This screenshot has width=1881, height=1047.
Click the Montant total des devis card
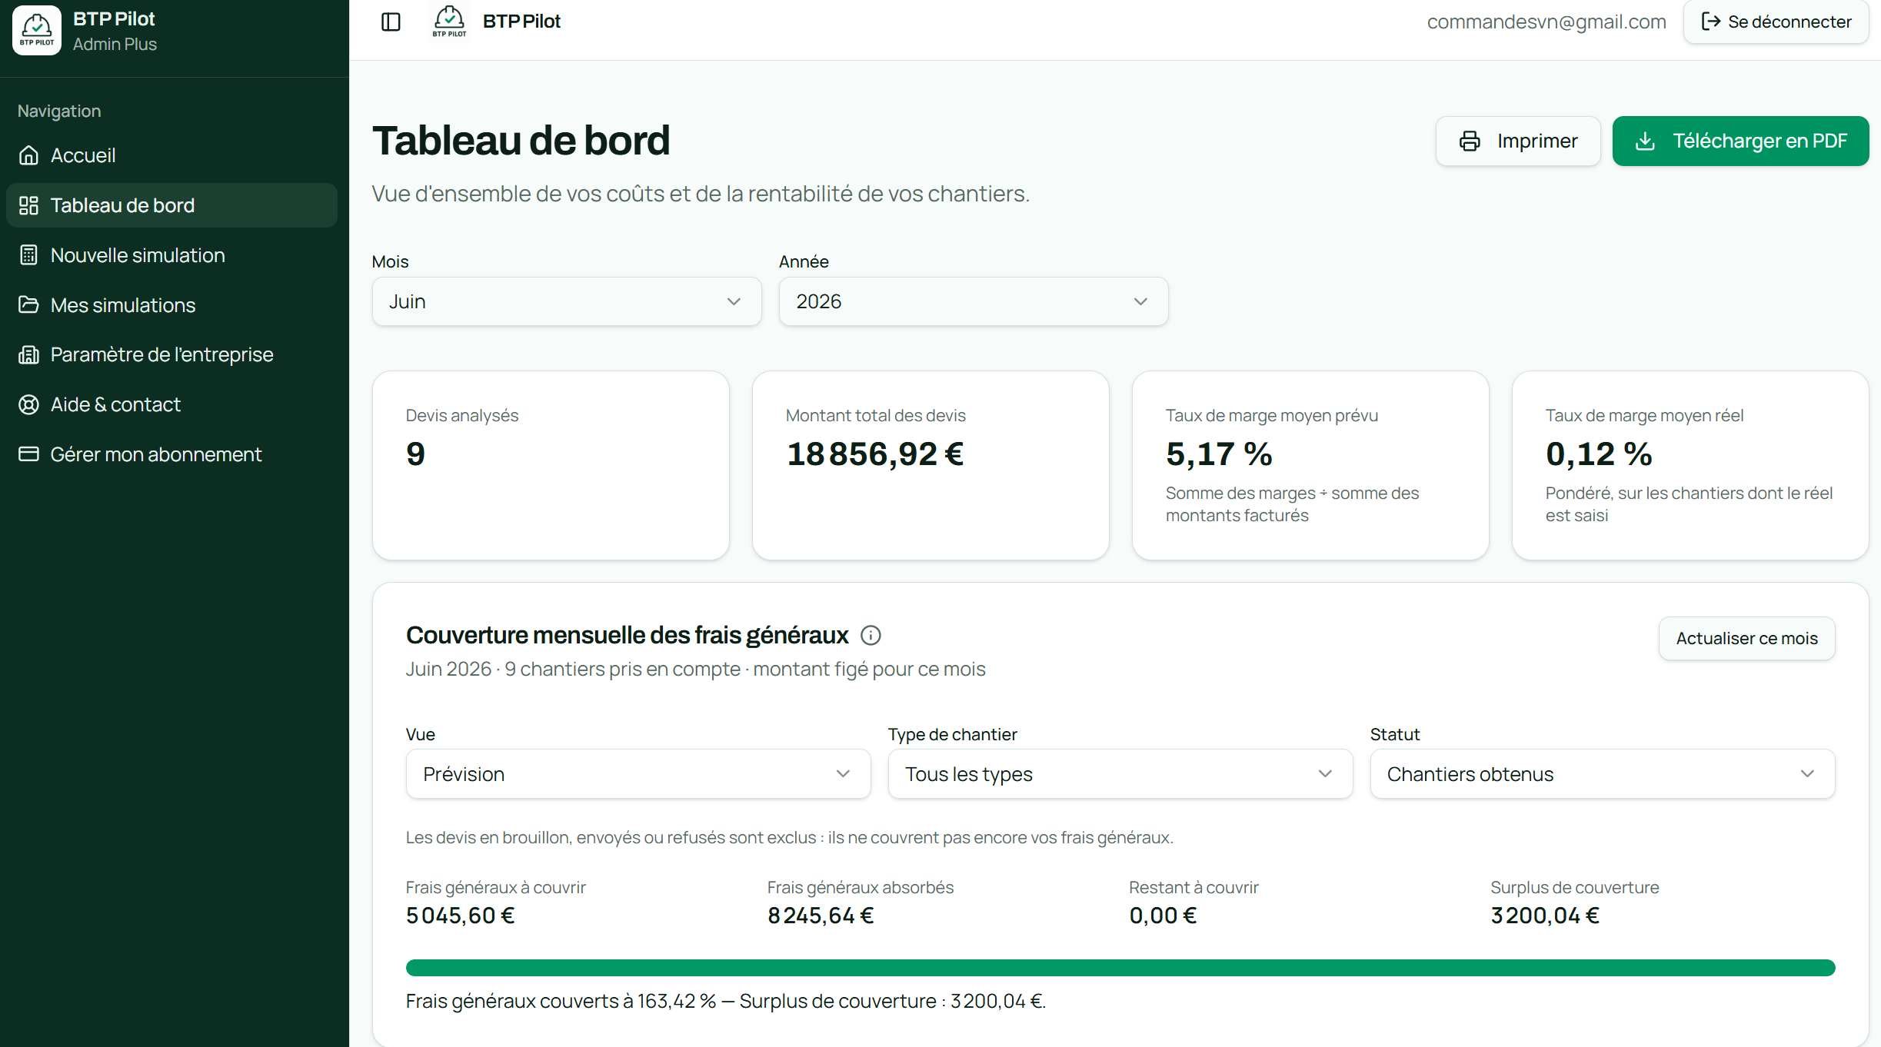point(931,465)
